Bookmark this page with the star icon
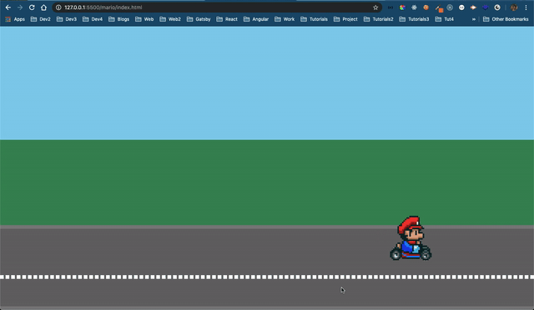Image resolution: width=534 pixels, height=310 pixels. point(375,7)
